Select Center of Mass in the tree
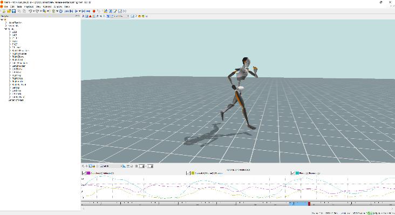395x215 pixels. [16, 100]
